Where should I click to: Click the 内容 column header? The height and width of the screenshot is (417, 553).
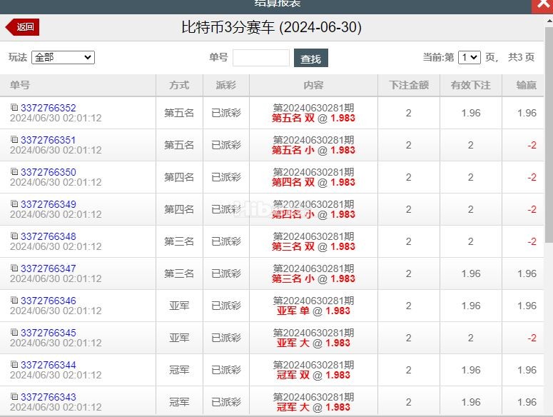(313, 85)
